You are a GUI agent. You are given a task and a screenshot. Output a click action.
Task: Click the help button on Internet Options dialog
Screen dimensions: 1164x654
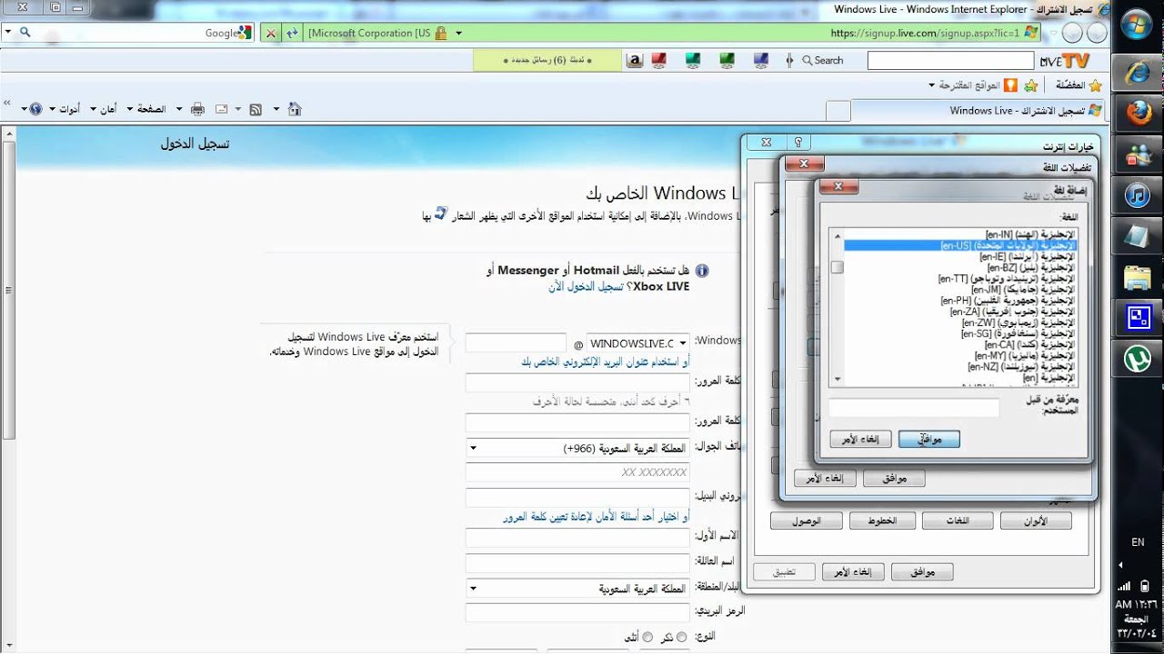tap(798, 142)
